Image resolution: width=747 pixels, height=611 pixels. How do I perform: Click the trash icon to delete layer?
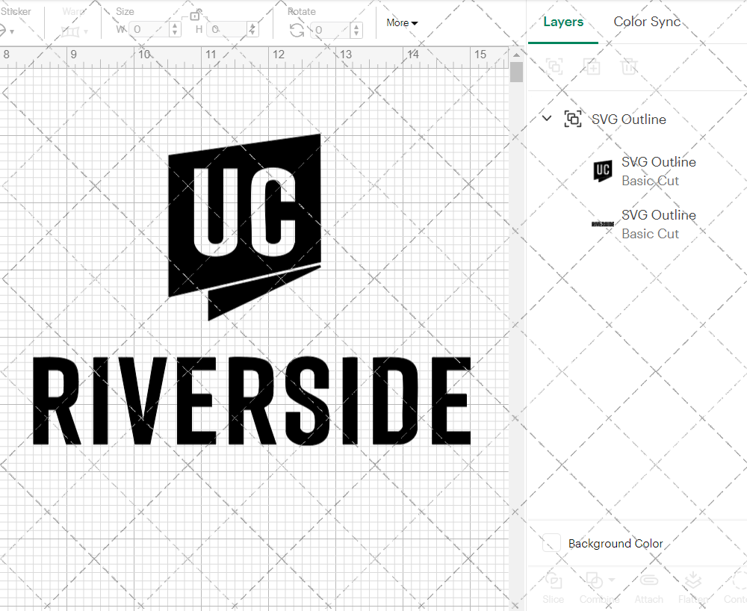tap(629, 66)
